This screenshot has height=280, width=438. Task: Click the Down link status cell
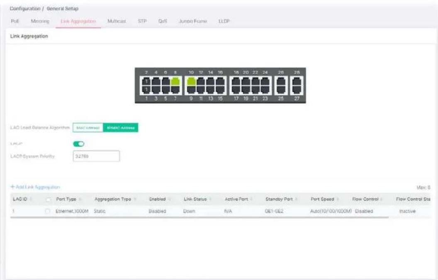pos(189,211)
